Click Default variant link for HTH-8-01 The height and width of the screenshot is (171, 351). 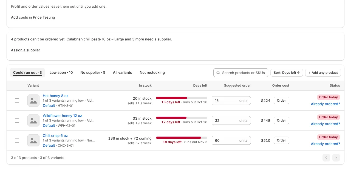tap(49, 105)
